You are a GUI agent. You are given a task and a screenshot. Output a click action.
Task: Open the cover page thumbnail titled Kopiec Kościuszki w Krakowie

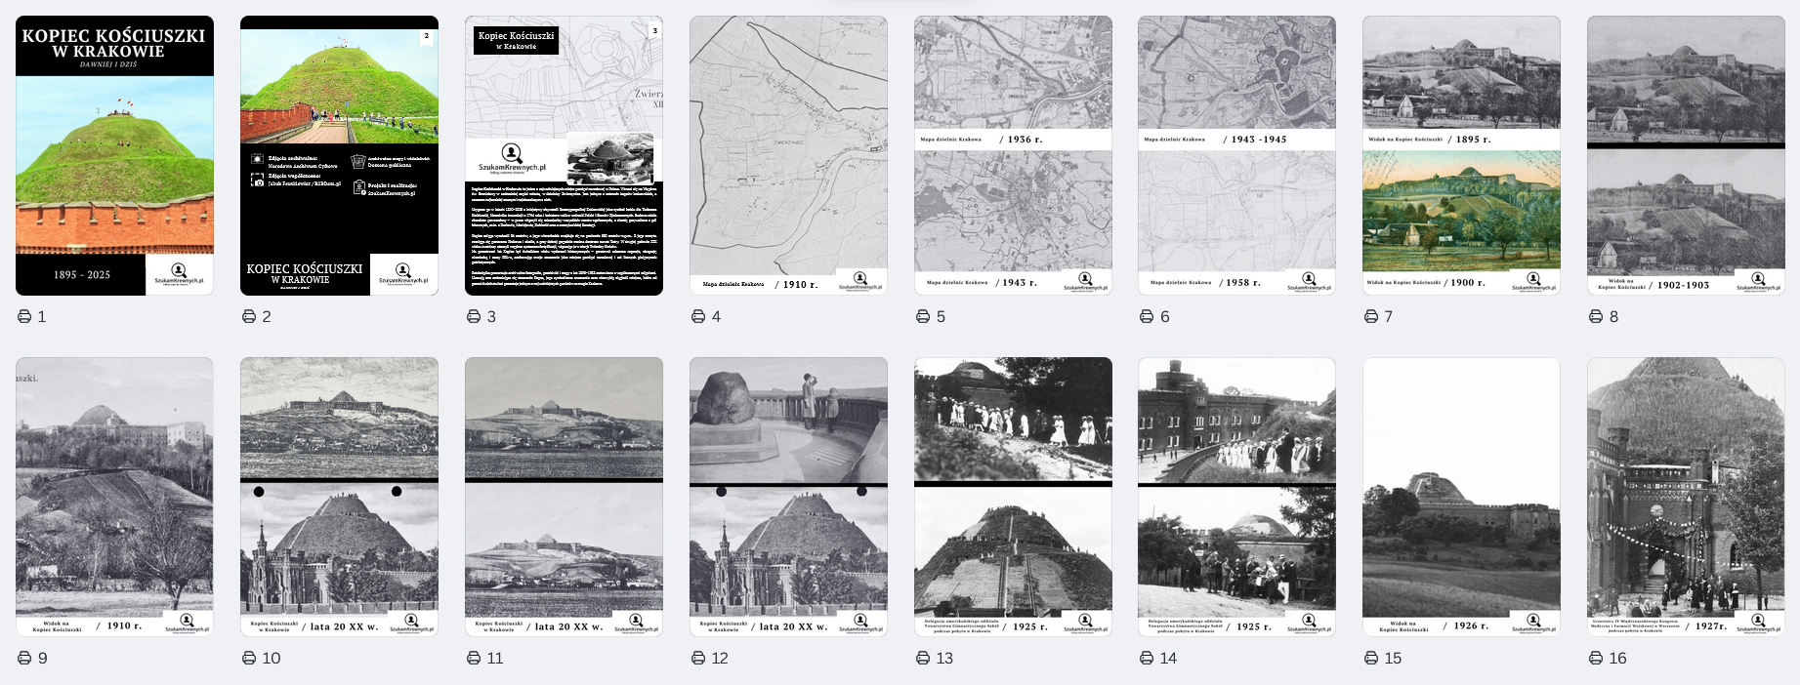pyautogui.click(x=114, y=155)
